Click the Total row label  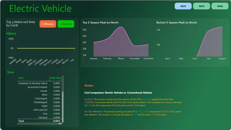pyautogui.click(x=21, y=121)
